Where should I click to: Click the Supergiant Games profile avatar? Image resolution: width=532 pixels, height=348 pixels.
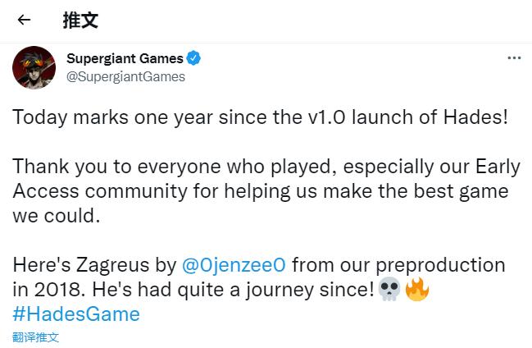(34, 67)
